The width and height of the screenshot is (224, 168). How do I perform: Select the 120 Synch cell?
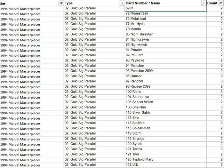166,144
